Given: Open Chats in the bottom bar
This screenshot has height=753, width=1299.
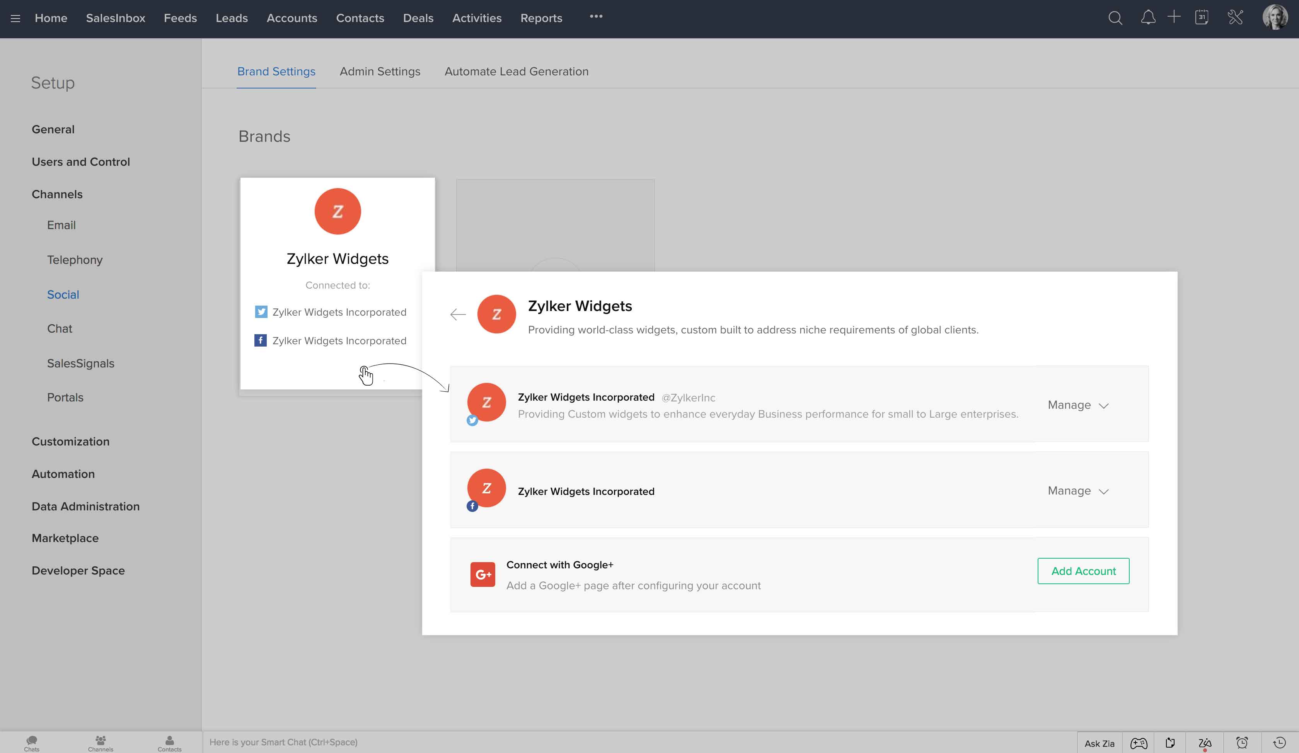Looking at the screenshot, I should click(x=31, y=743).
